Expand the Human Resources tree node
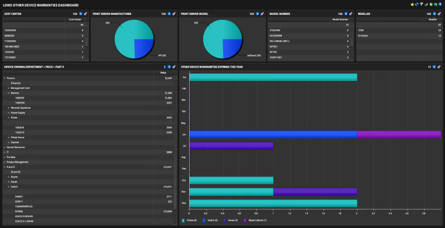Screen dimensions: 445x228 point(5,147)
